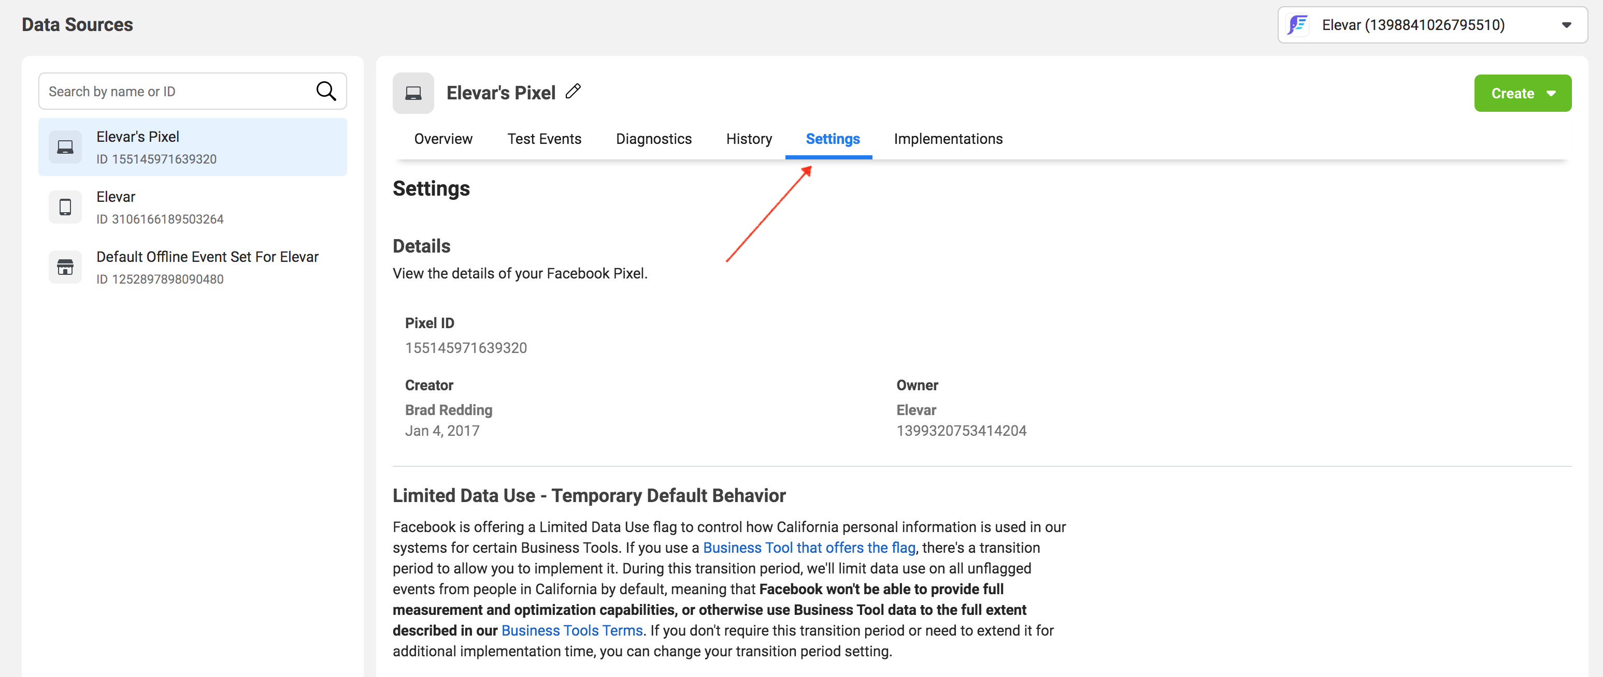Open the Elevar business account dropdown
This screenshot has height=677, width=1603.
coord(1412,25)
